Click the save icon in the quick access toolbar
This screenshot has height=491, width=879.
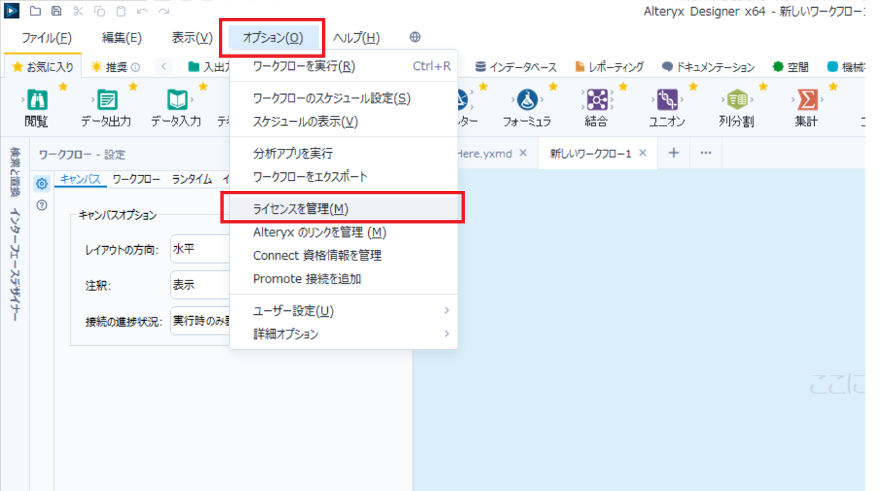(57, 11)
